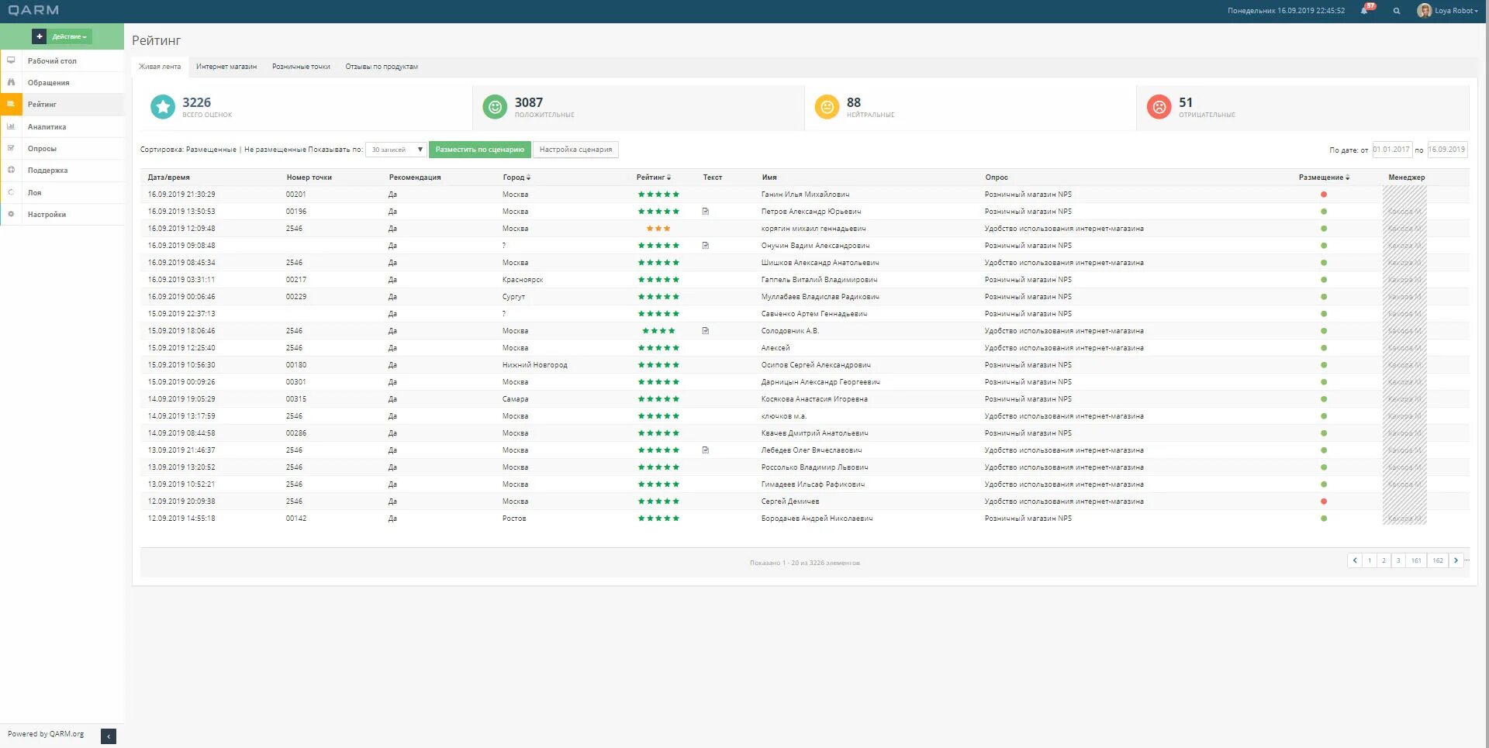Screen dimensions: 1489x748
Task: Toggle placement dot for Муллабаев Владислав Радикович
Action: point(1324,297)
